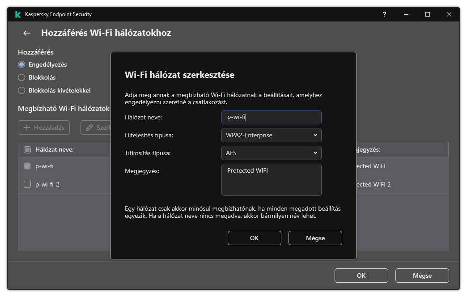Cancel editing via the Mégse button
The image size is (467, 297).
tap(315, 238)
